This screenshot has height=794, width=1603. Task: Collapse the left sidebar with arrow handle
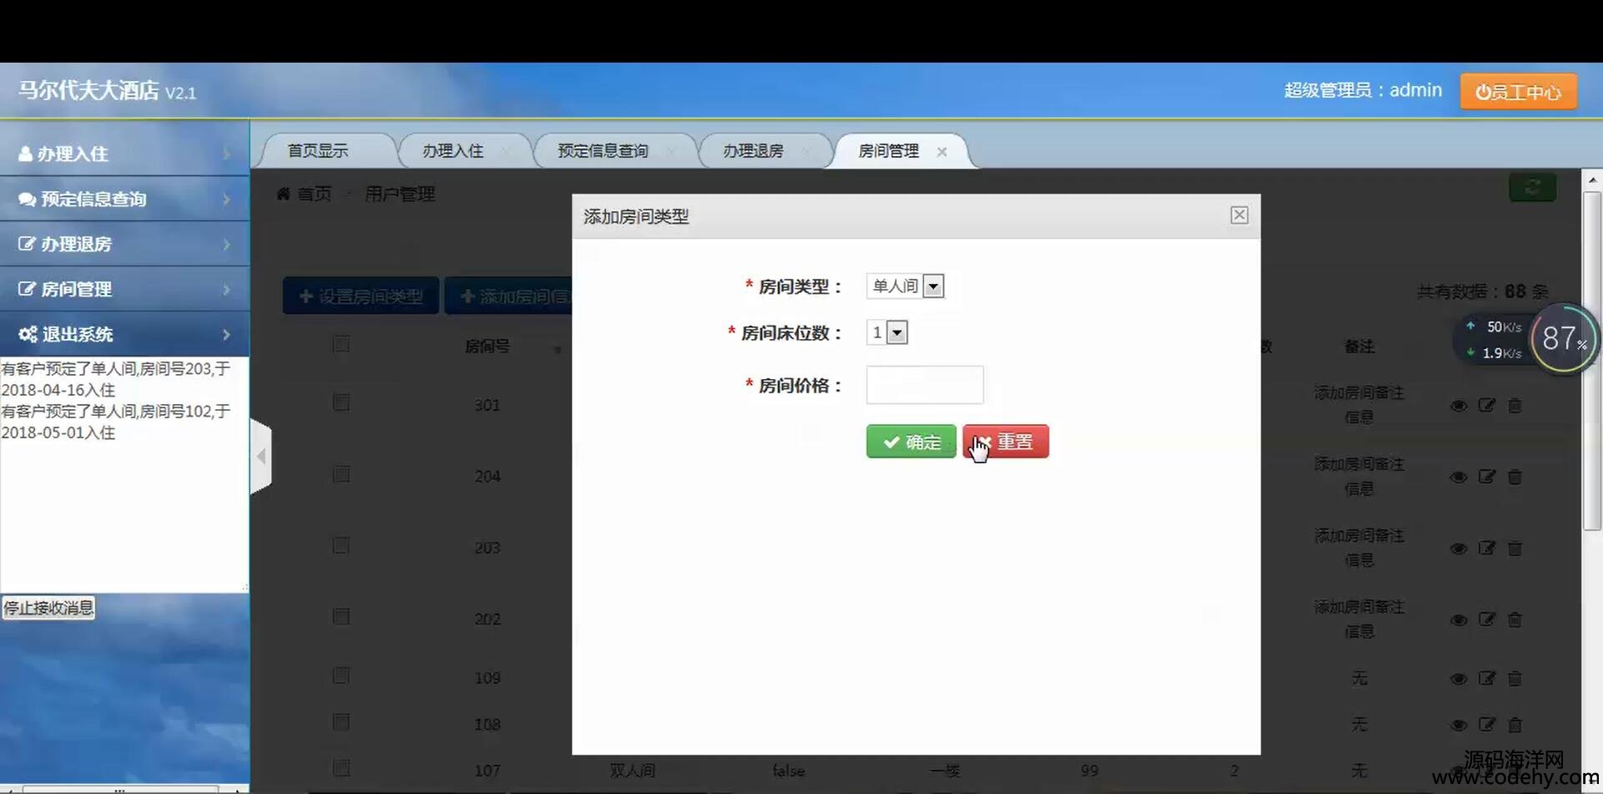[x=261, y=456]
